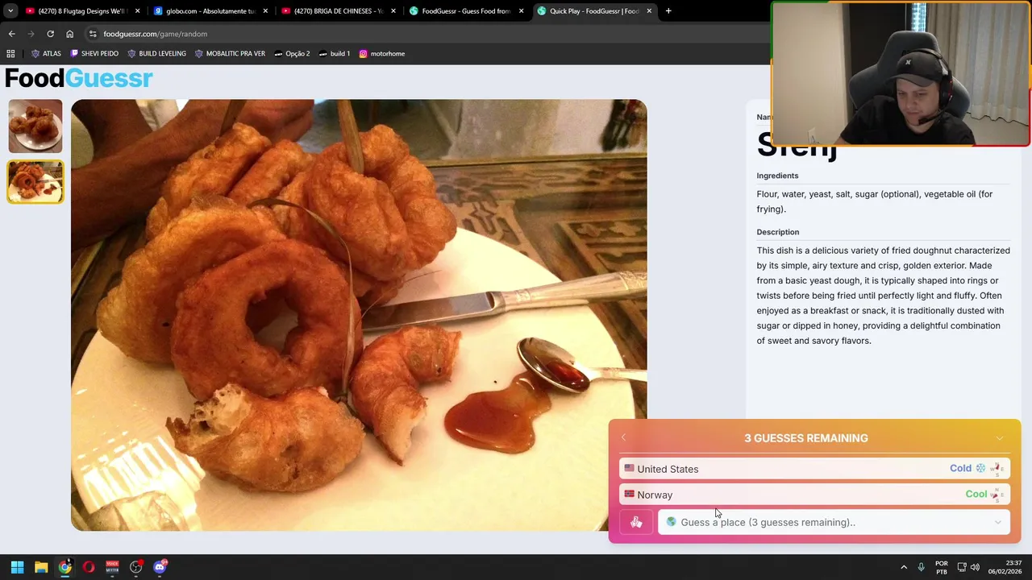1032x580 pixels.
Task: Open OBS Studio from the taskbar
Action: pos(136,567)
